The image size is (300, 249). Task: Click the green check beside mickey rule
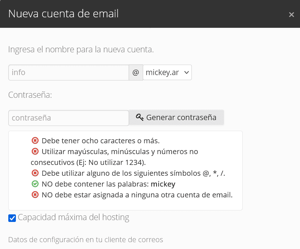(35, 184)
